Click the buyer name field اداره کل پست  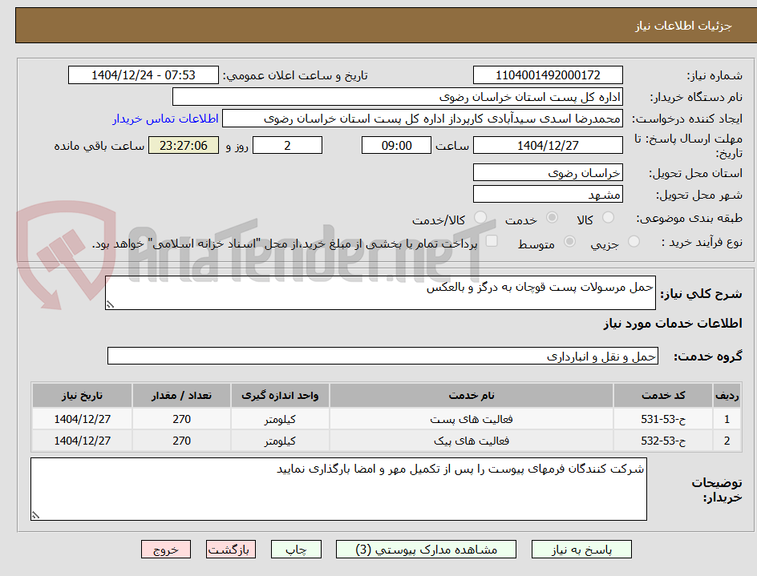pos(397,97)
